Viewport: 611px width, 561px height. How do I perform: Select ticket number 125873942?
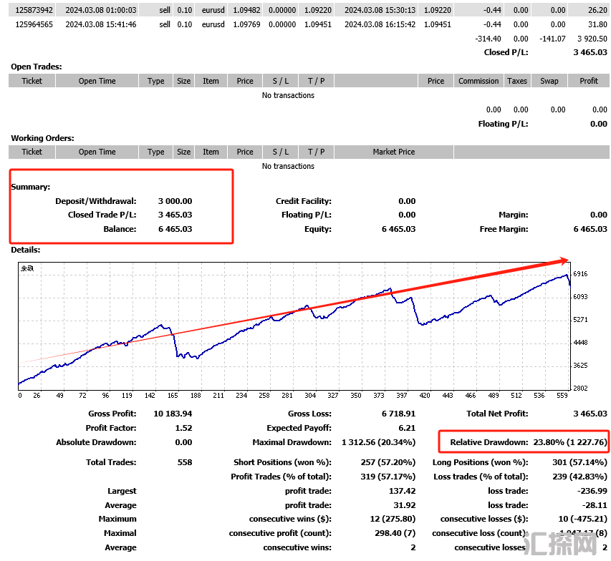pos(34,10)
